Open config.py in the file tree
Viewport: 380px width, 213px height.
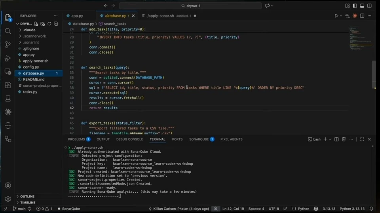(38, 67)
